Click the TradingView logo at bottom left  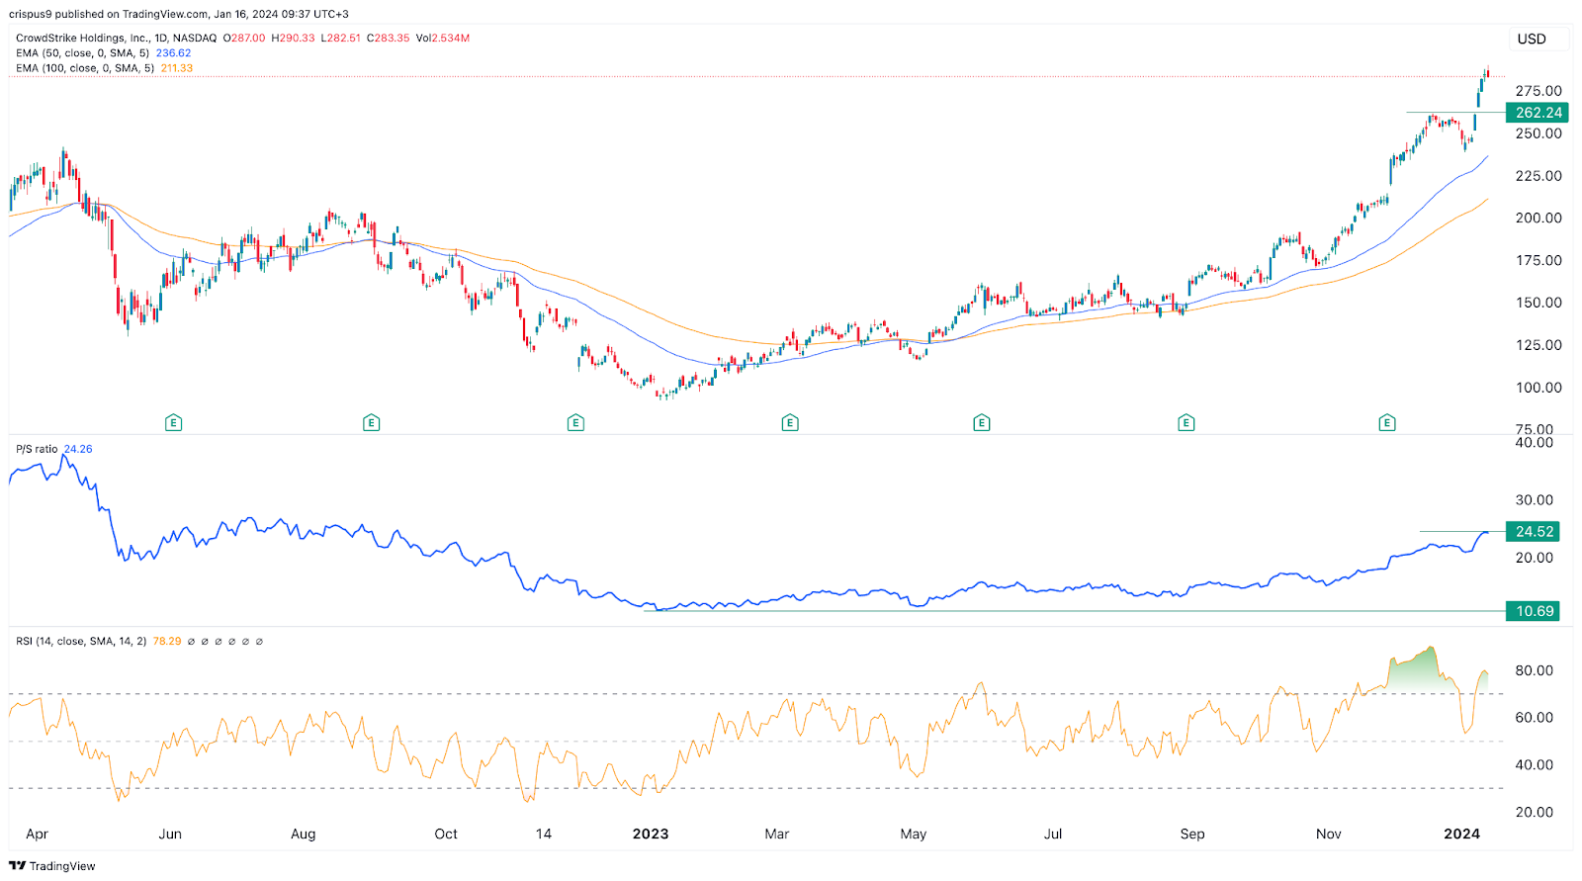pos(52,865)
